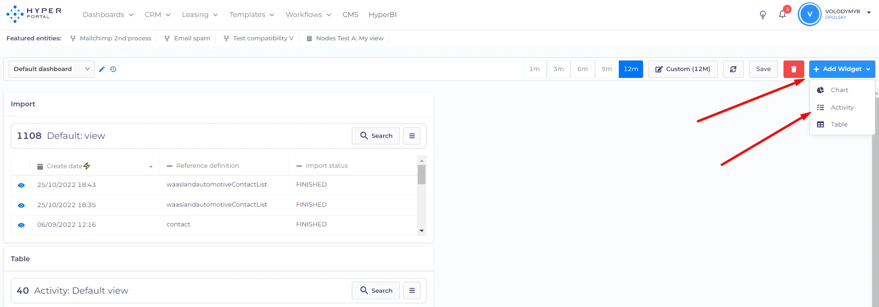Screen dimensions: 879x307
Task: Select the 9m time range
Action: (607, 69)
